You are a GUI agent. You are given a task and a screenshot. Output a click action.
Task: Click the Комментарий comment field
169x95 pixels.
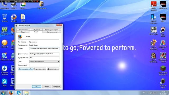click(44, 65)
